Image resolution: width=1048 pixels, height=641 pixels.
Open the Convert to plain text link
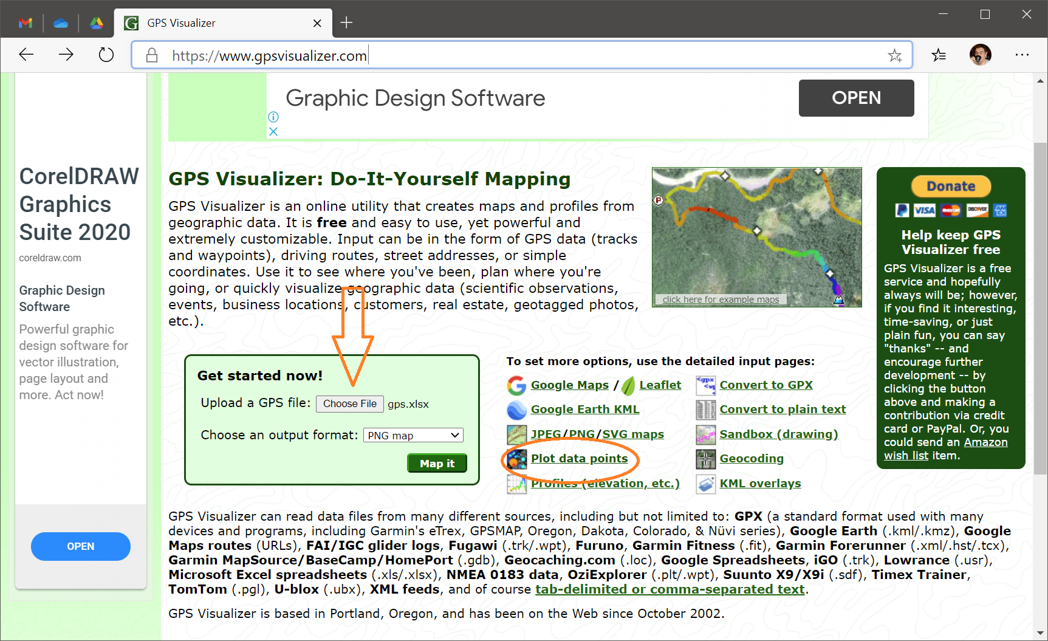click(783, 410)
